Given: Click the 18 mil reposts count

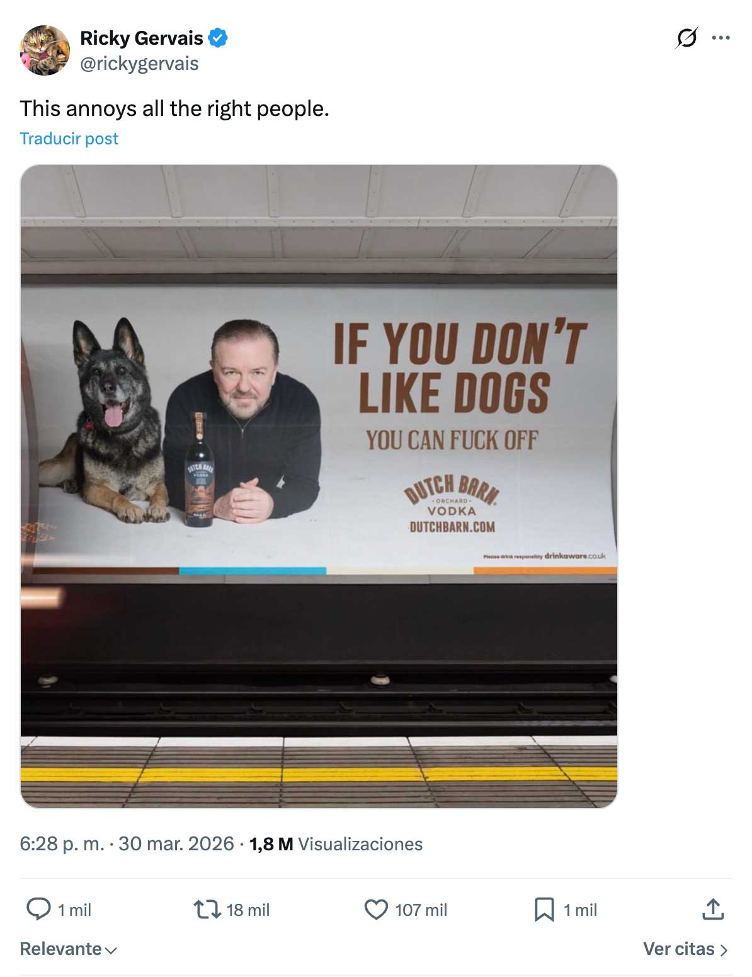Looking at the screenshot, I should [x=248, y=910].
